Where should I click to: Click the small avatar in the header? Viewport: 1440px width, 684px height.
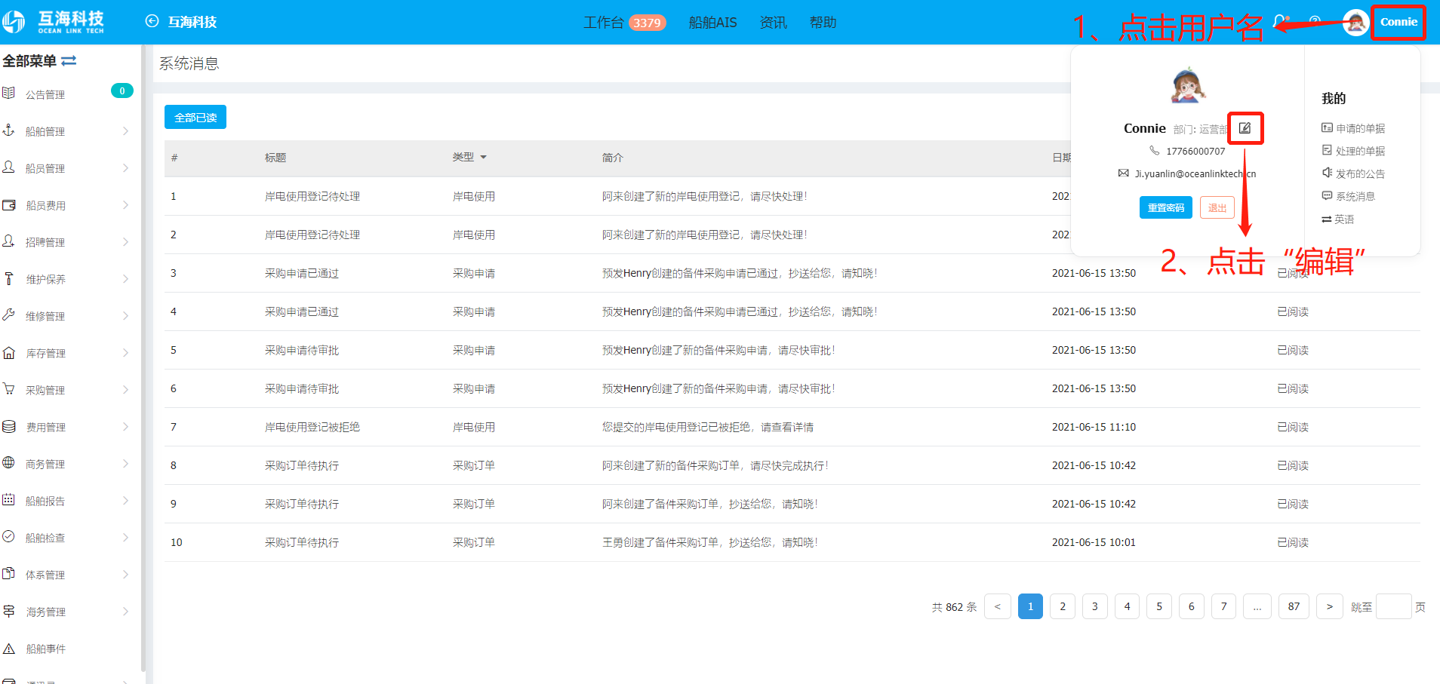coord(1355,23)
